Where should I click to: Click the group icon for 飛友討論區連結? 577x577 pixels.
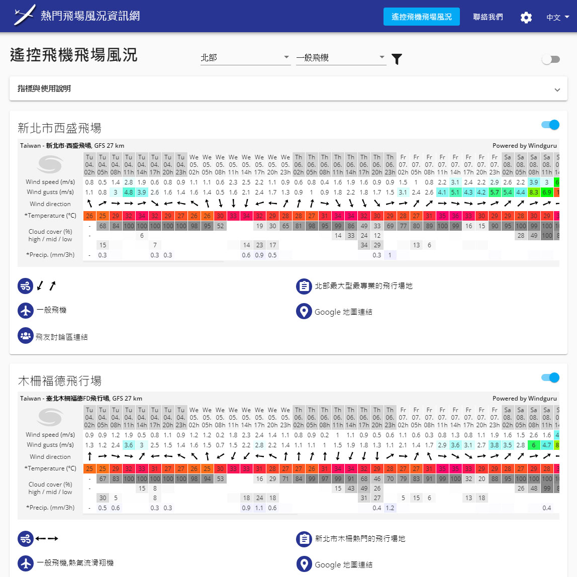click(x=25, y=336)
